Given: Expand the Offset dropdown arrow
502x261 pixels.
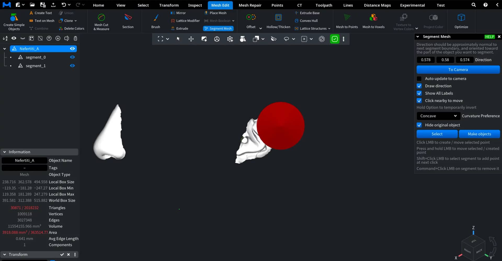Looking at the screenshot, I should (261, 28).
